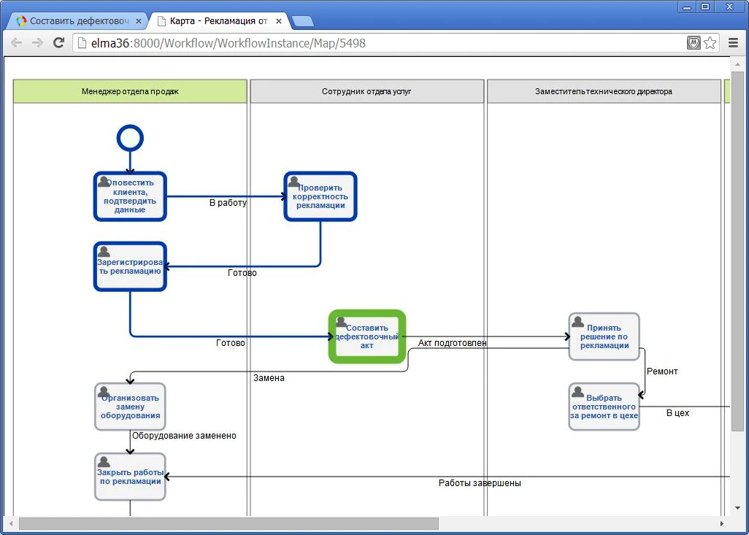Open the Chrome menu hamburger icon
Screen dimensions: 749x535
pos(734,43)
